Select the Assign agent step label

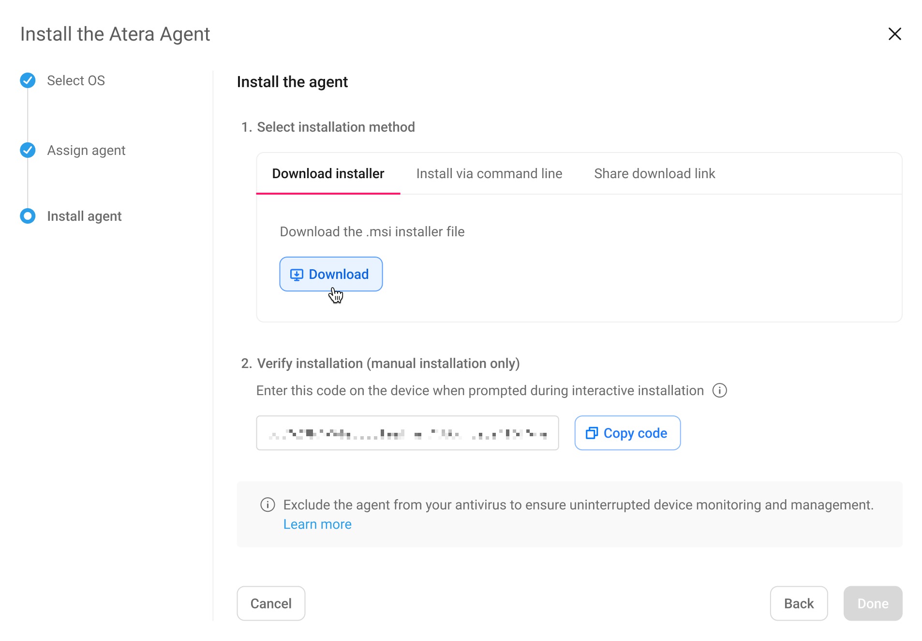click(x=86, y=151)
